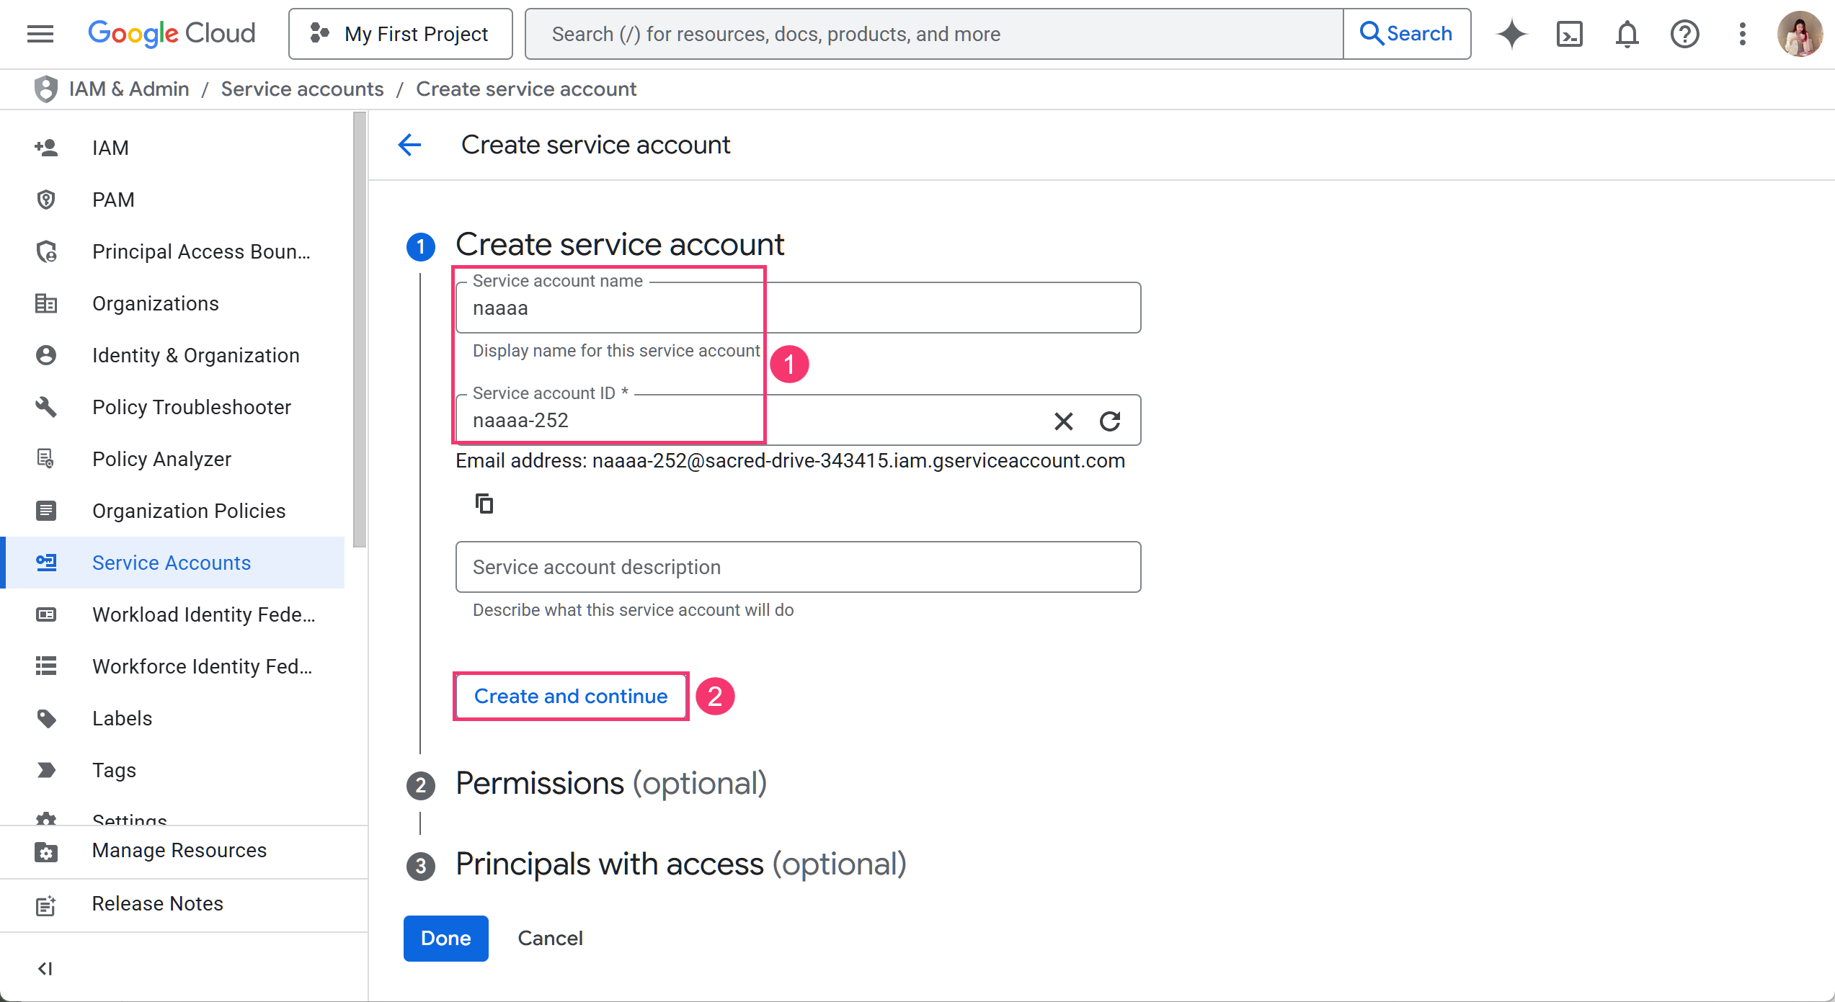The width and height of the screenshot is (1835, 1002).
Task: Click the Google Cloud logo
Action: click(172, 34)
